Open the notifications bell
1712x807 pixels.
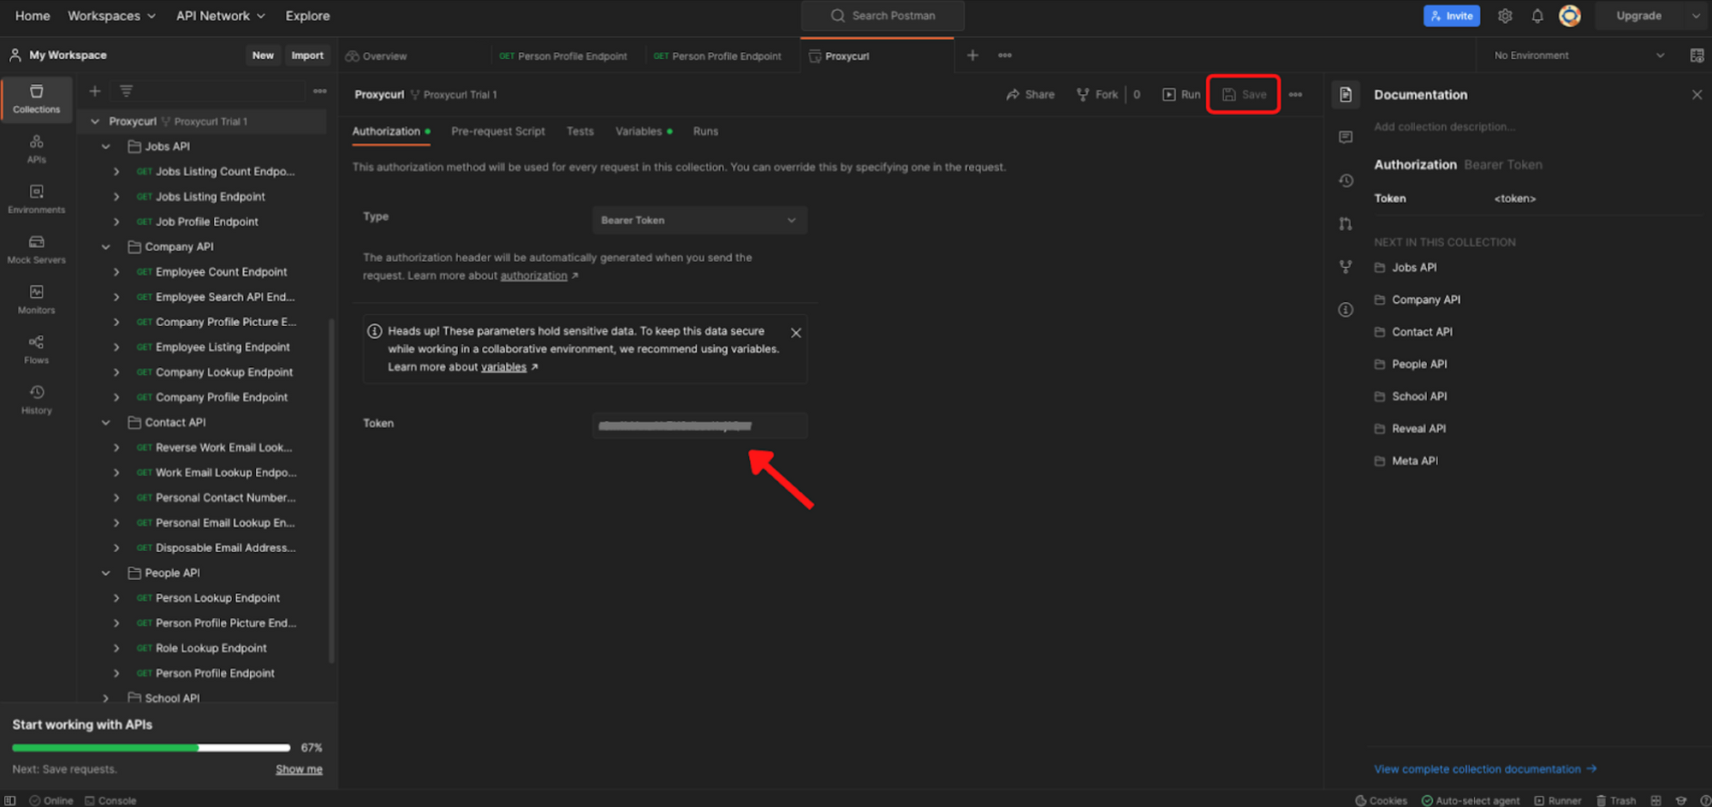pyautogui.click(x=1537, y=15)
